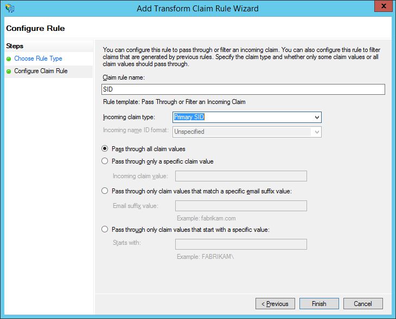Viewport: 396px width, 319px height.
Task: Cancel the claim rule wizard
Action: 363,304
